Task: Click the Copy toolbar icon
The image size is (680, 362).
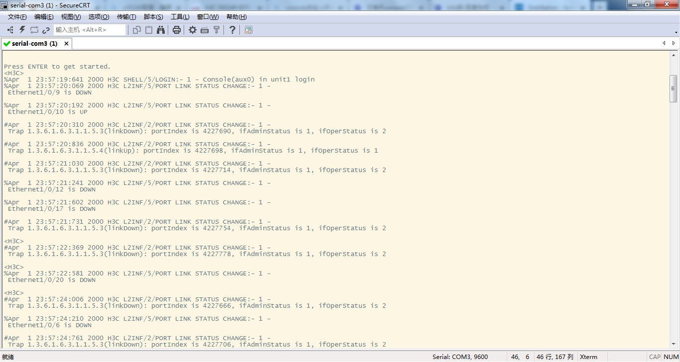Action: [137, 30]
